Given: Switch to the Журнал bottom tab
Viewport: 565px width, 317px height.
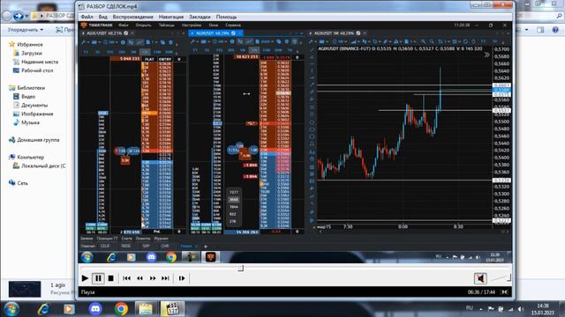Looking at the screenshot, I should click(x=161, y=239).
